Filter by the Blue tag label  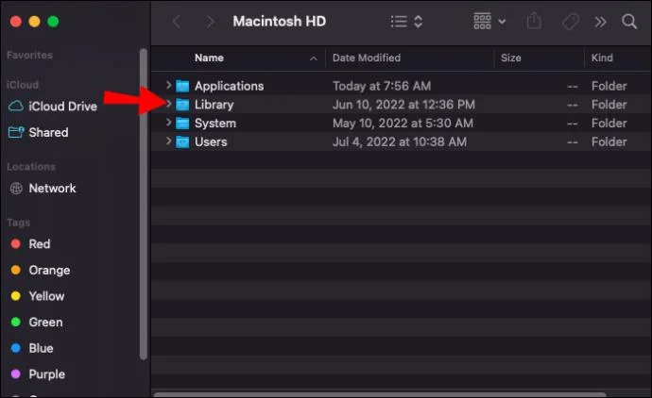pos(41,348)
